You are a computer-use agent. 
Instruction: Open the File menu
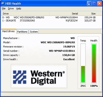[x=4, y=9]
